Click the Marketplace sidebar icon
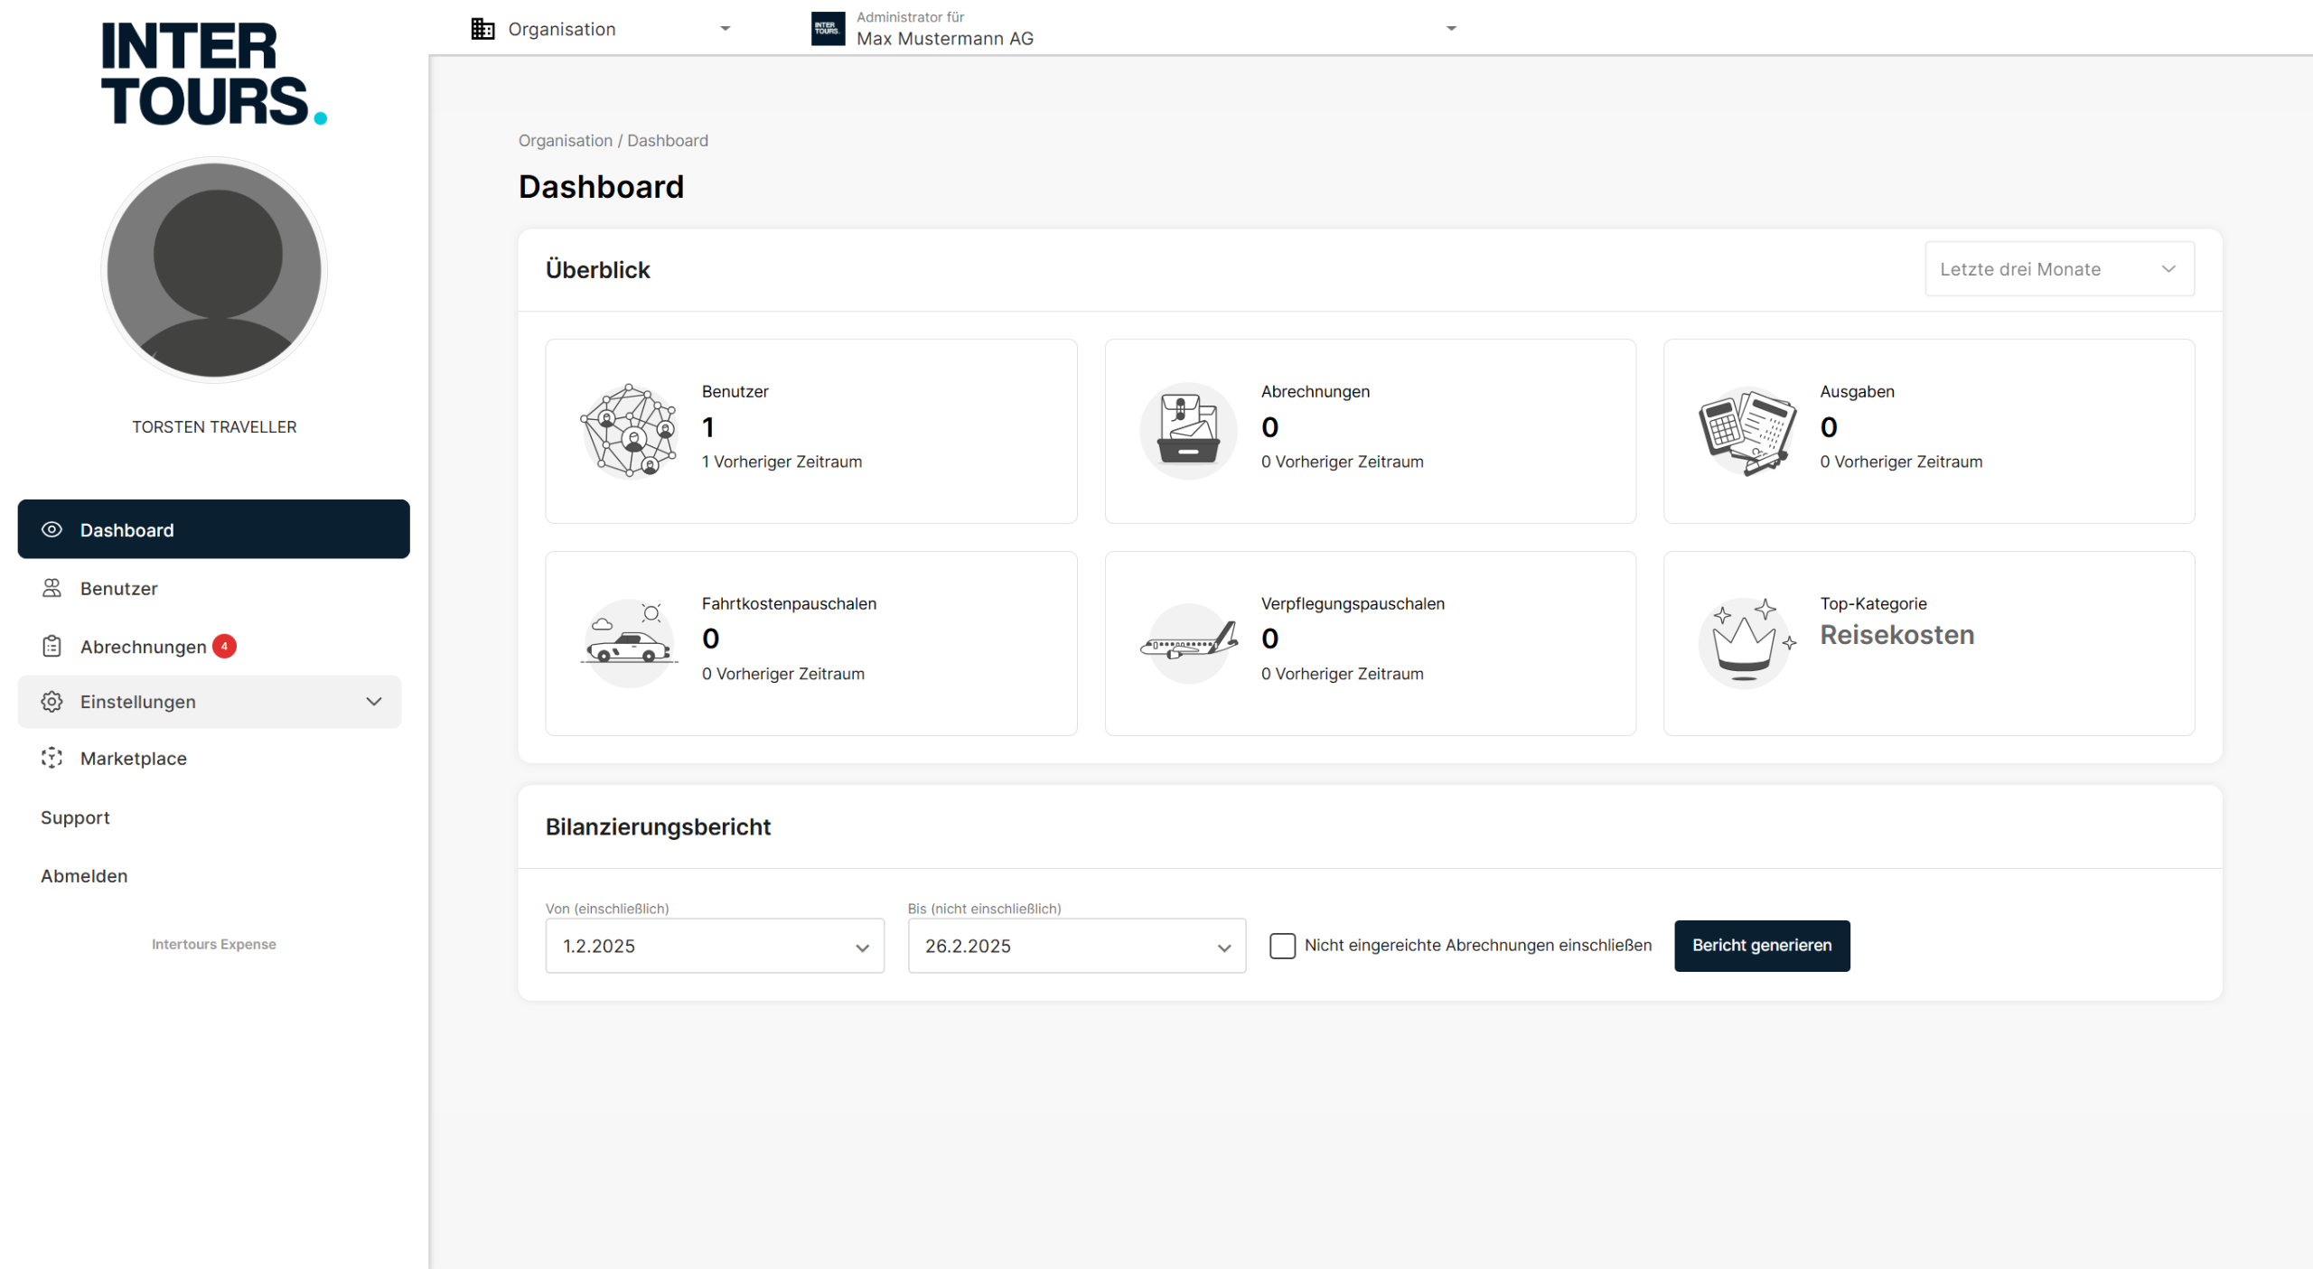 52,758
